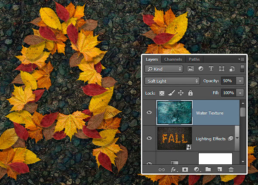Select the white layer mask thumbnail

215,159
